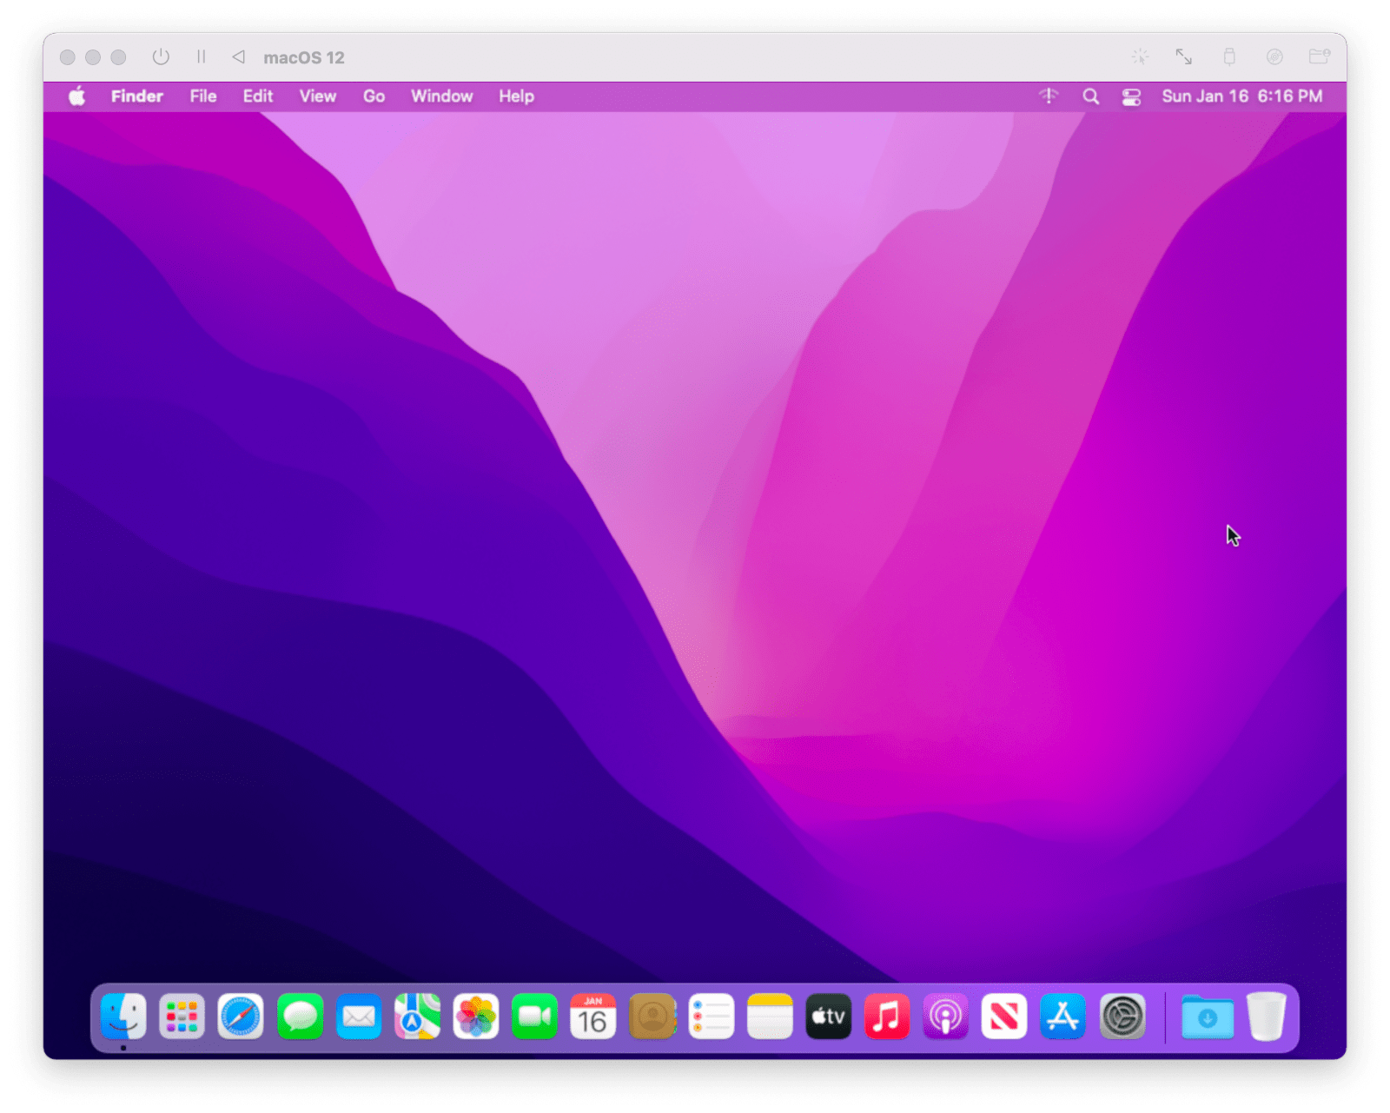The image size is (1390, 1113).
Task: Open the Downloads folder stack
Action: [x=1208, y=1017]
